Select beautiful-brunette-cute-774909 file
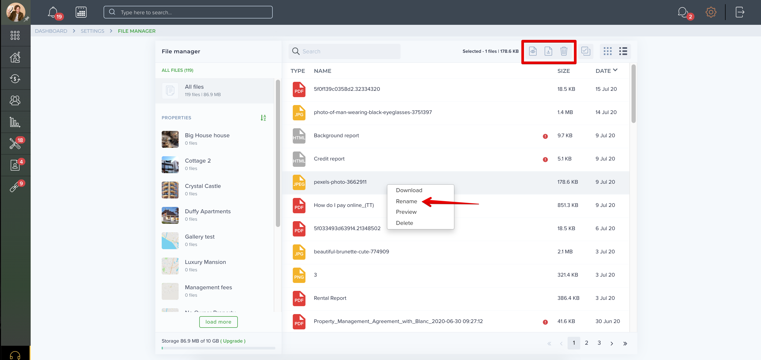This screenshot has width=761, height=360. 456,252
